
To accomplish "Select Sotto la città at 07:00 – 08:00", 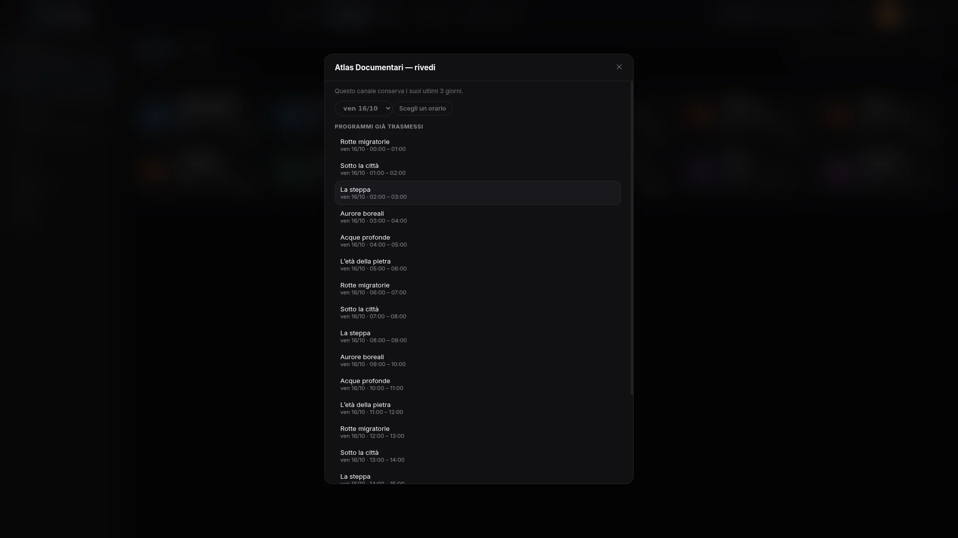I will click(478, 312).
